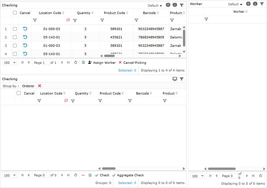
Task: Check the checkbox for row 4
Action: pyautogui.click(x=15, y=54)
